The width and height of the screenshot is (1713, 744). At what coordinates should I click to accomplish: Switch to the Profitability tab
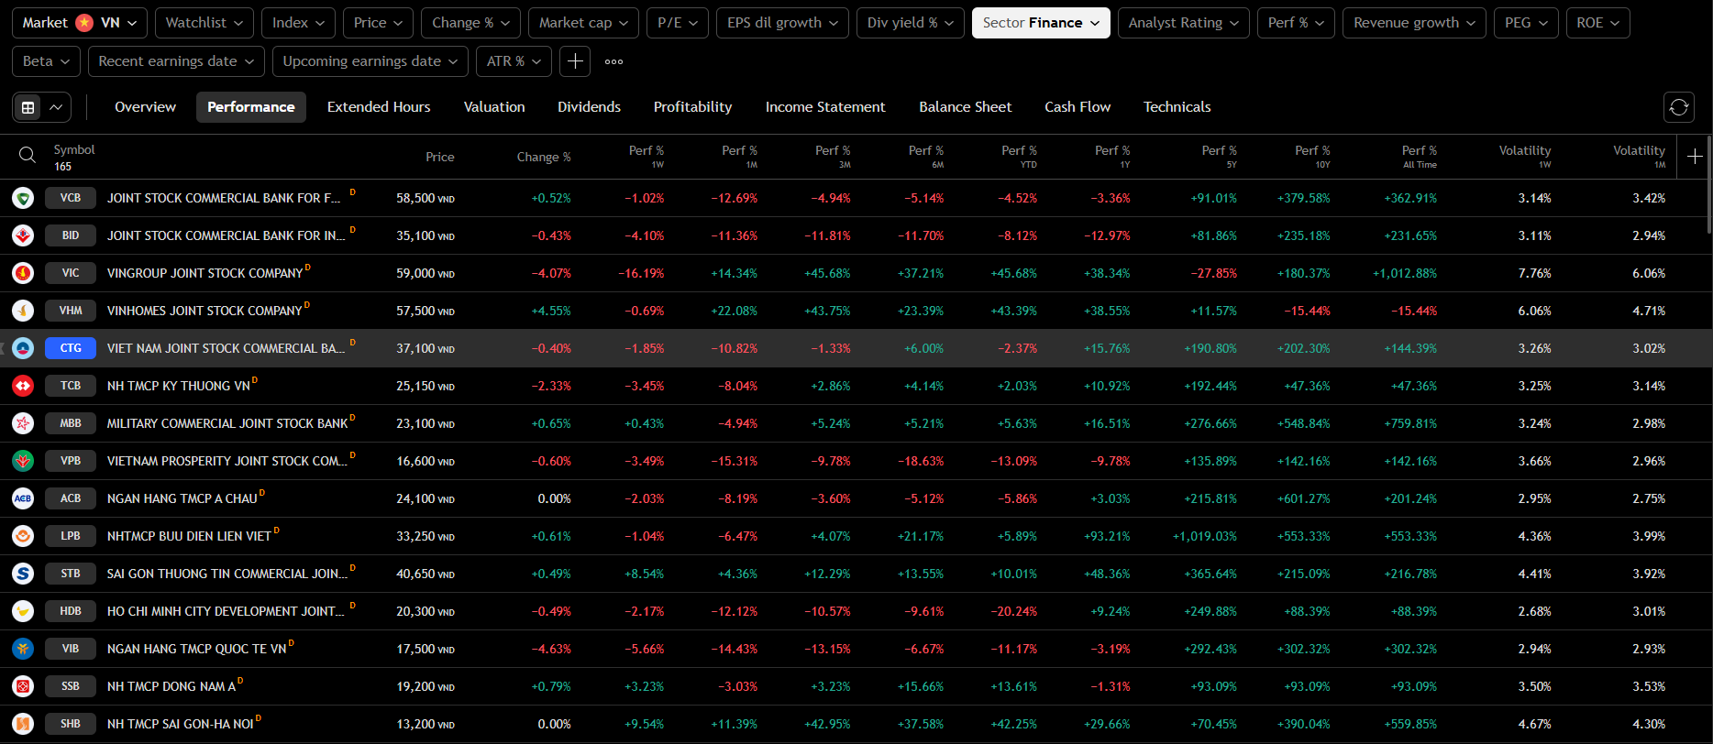pyautogui.click(x=692, y=107)
